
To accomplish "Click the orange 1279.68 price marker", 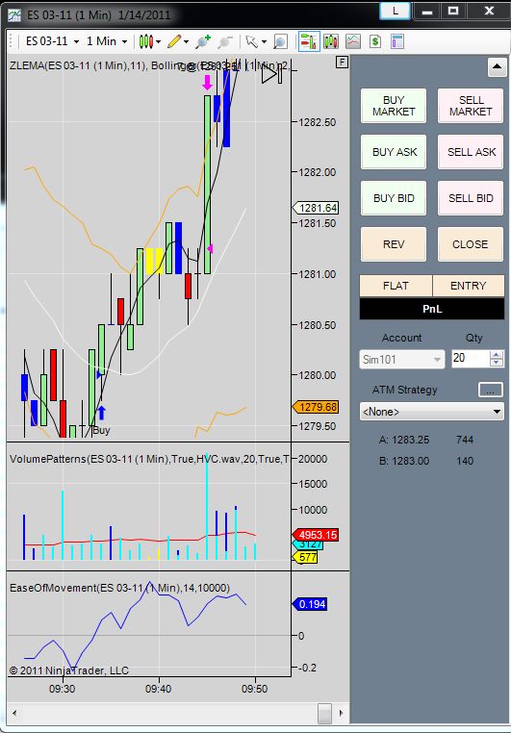I will click(x=315, y=407).
